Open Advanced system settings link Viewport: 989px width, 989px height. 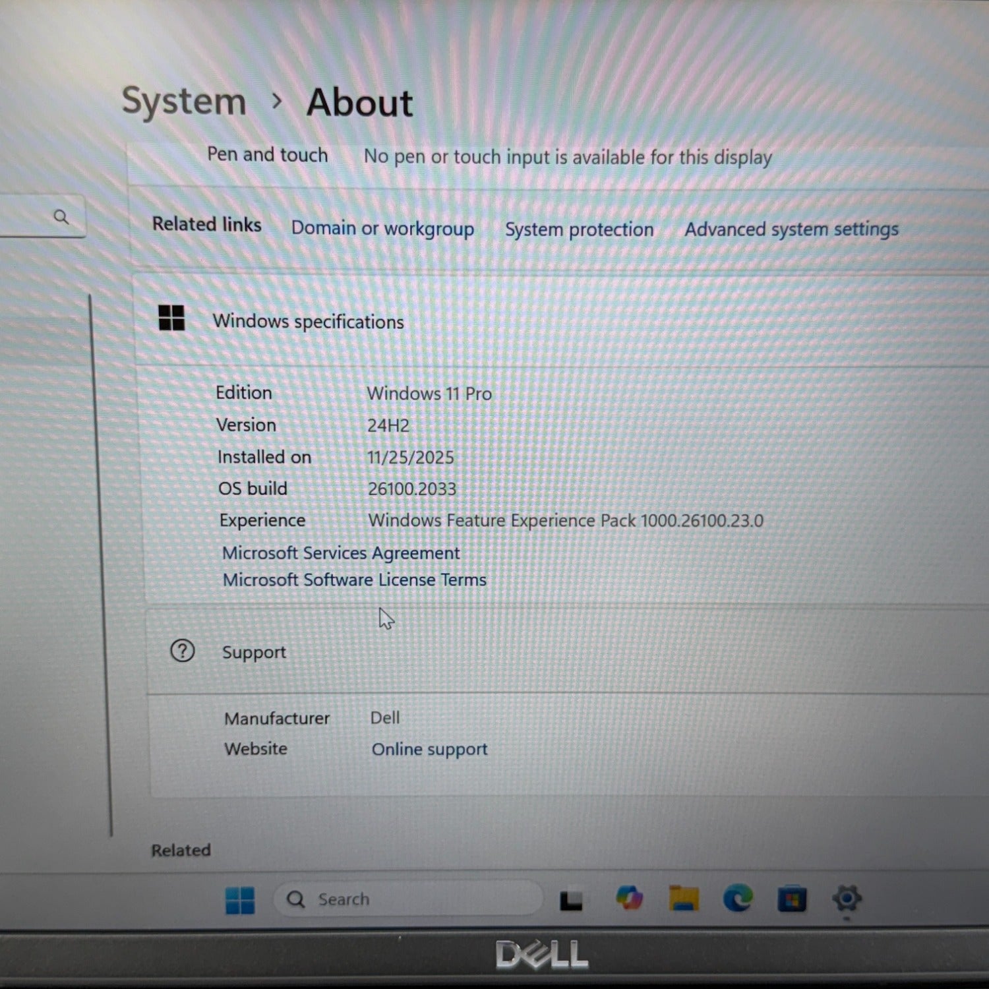click(x=791, y=229)
